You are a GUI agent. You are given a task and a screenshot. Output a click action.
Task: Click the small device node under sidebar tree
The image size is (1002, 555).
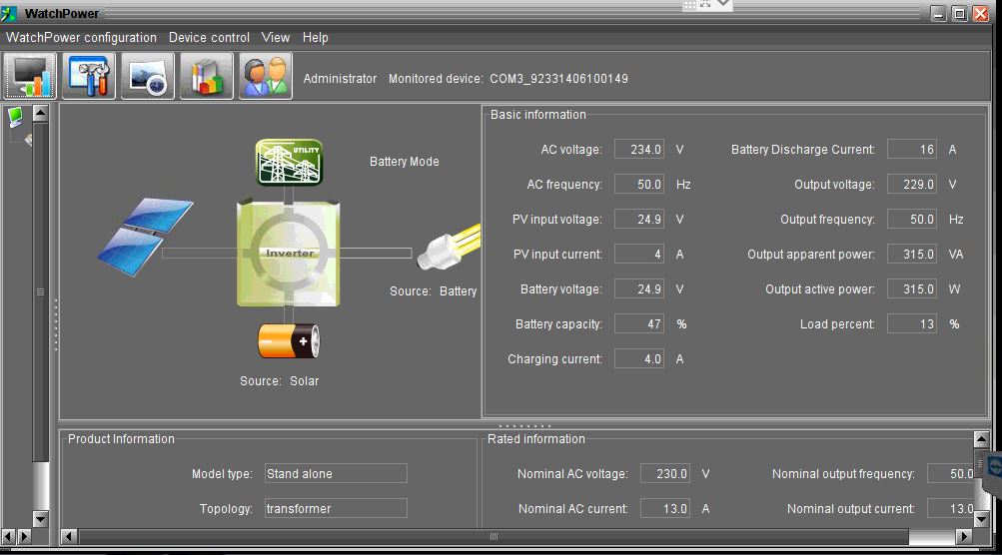pos(28,139)
